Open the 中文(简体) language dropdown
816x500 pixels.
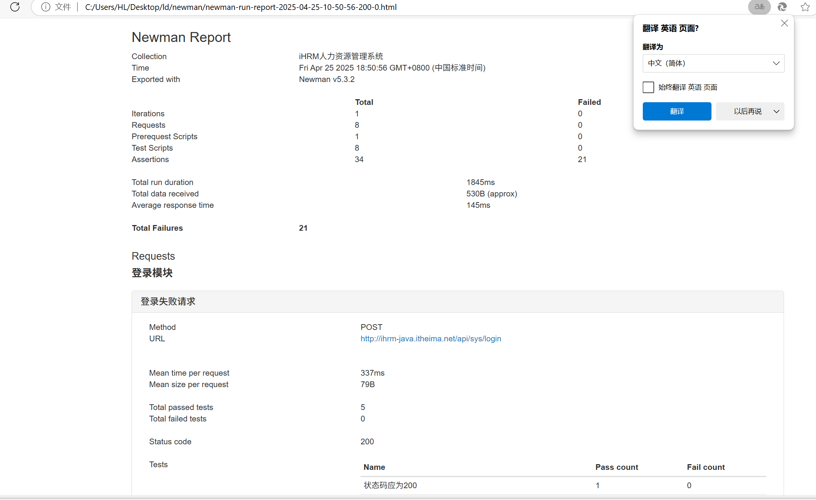point(713,63)
